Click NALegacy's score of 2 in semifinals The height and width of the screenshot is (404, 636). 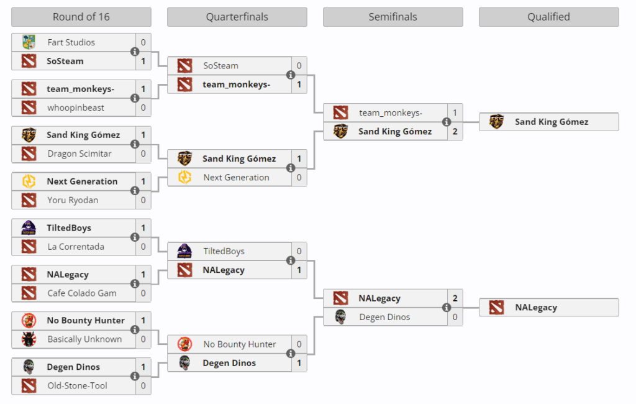point(454,298)
